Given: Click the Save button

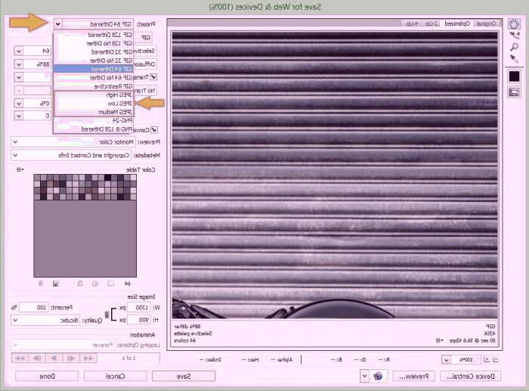Looking at the screenshot, I should click(x=184, y=376).
